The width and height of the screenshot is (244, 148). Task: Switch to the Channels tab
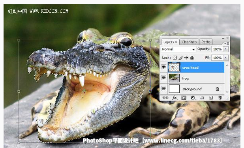[189, 42]
